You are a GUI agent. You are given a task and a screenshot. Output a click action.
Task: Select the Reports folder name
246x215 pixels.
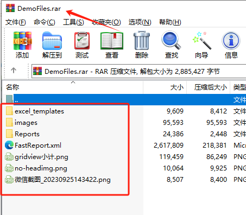coord(27,134)
